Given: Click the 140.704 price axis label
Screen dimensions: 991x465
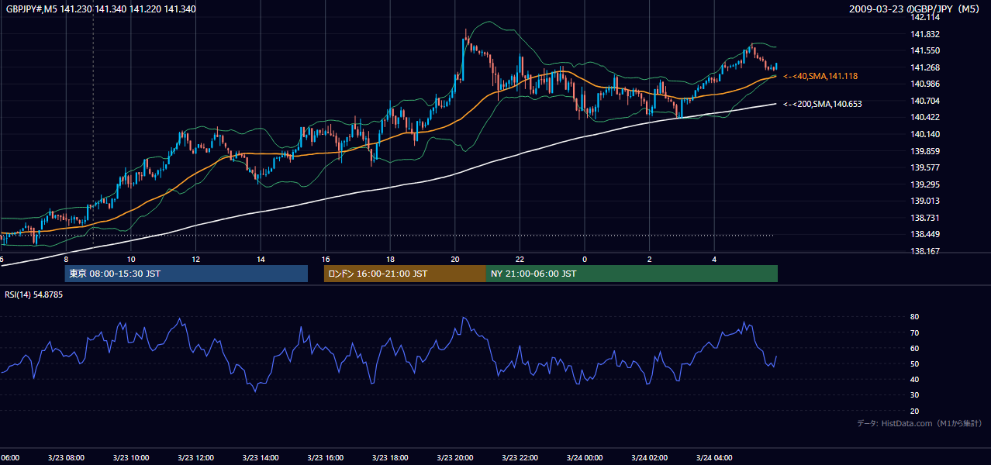Looking at the screenshot, I should pos(925,101).
